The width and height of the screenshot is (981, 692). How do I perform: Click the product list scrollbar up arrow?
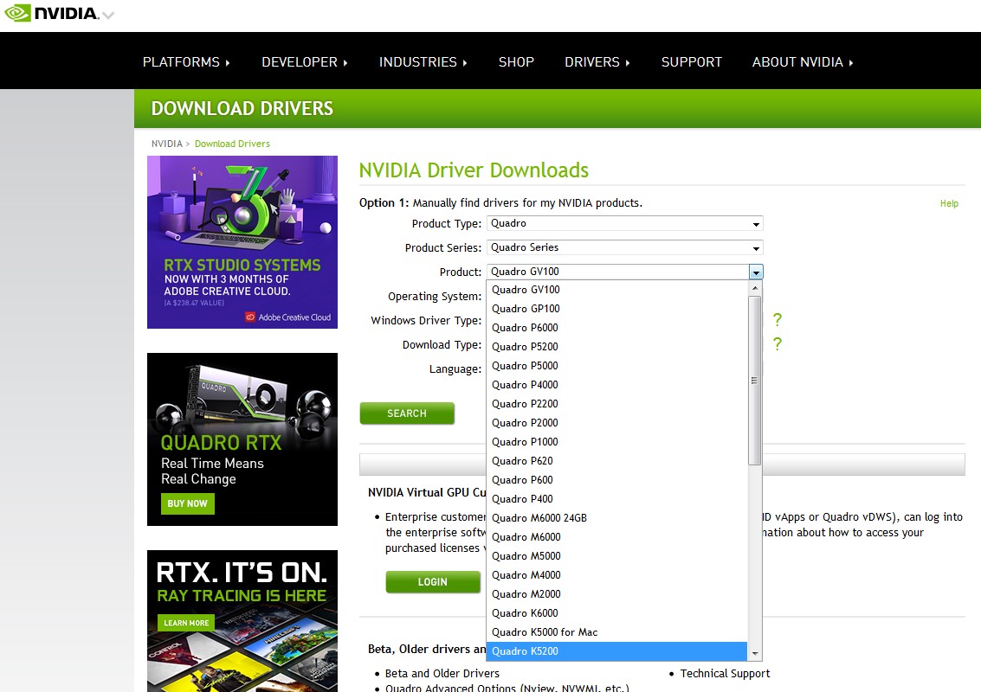(755, 288)
